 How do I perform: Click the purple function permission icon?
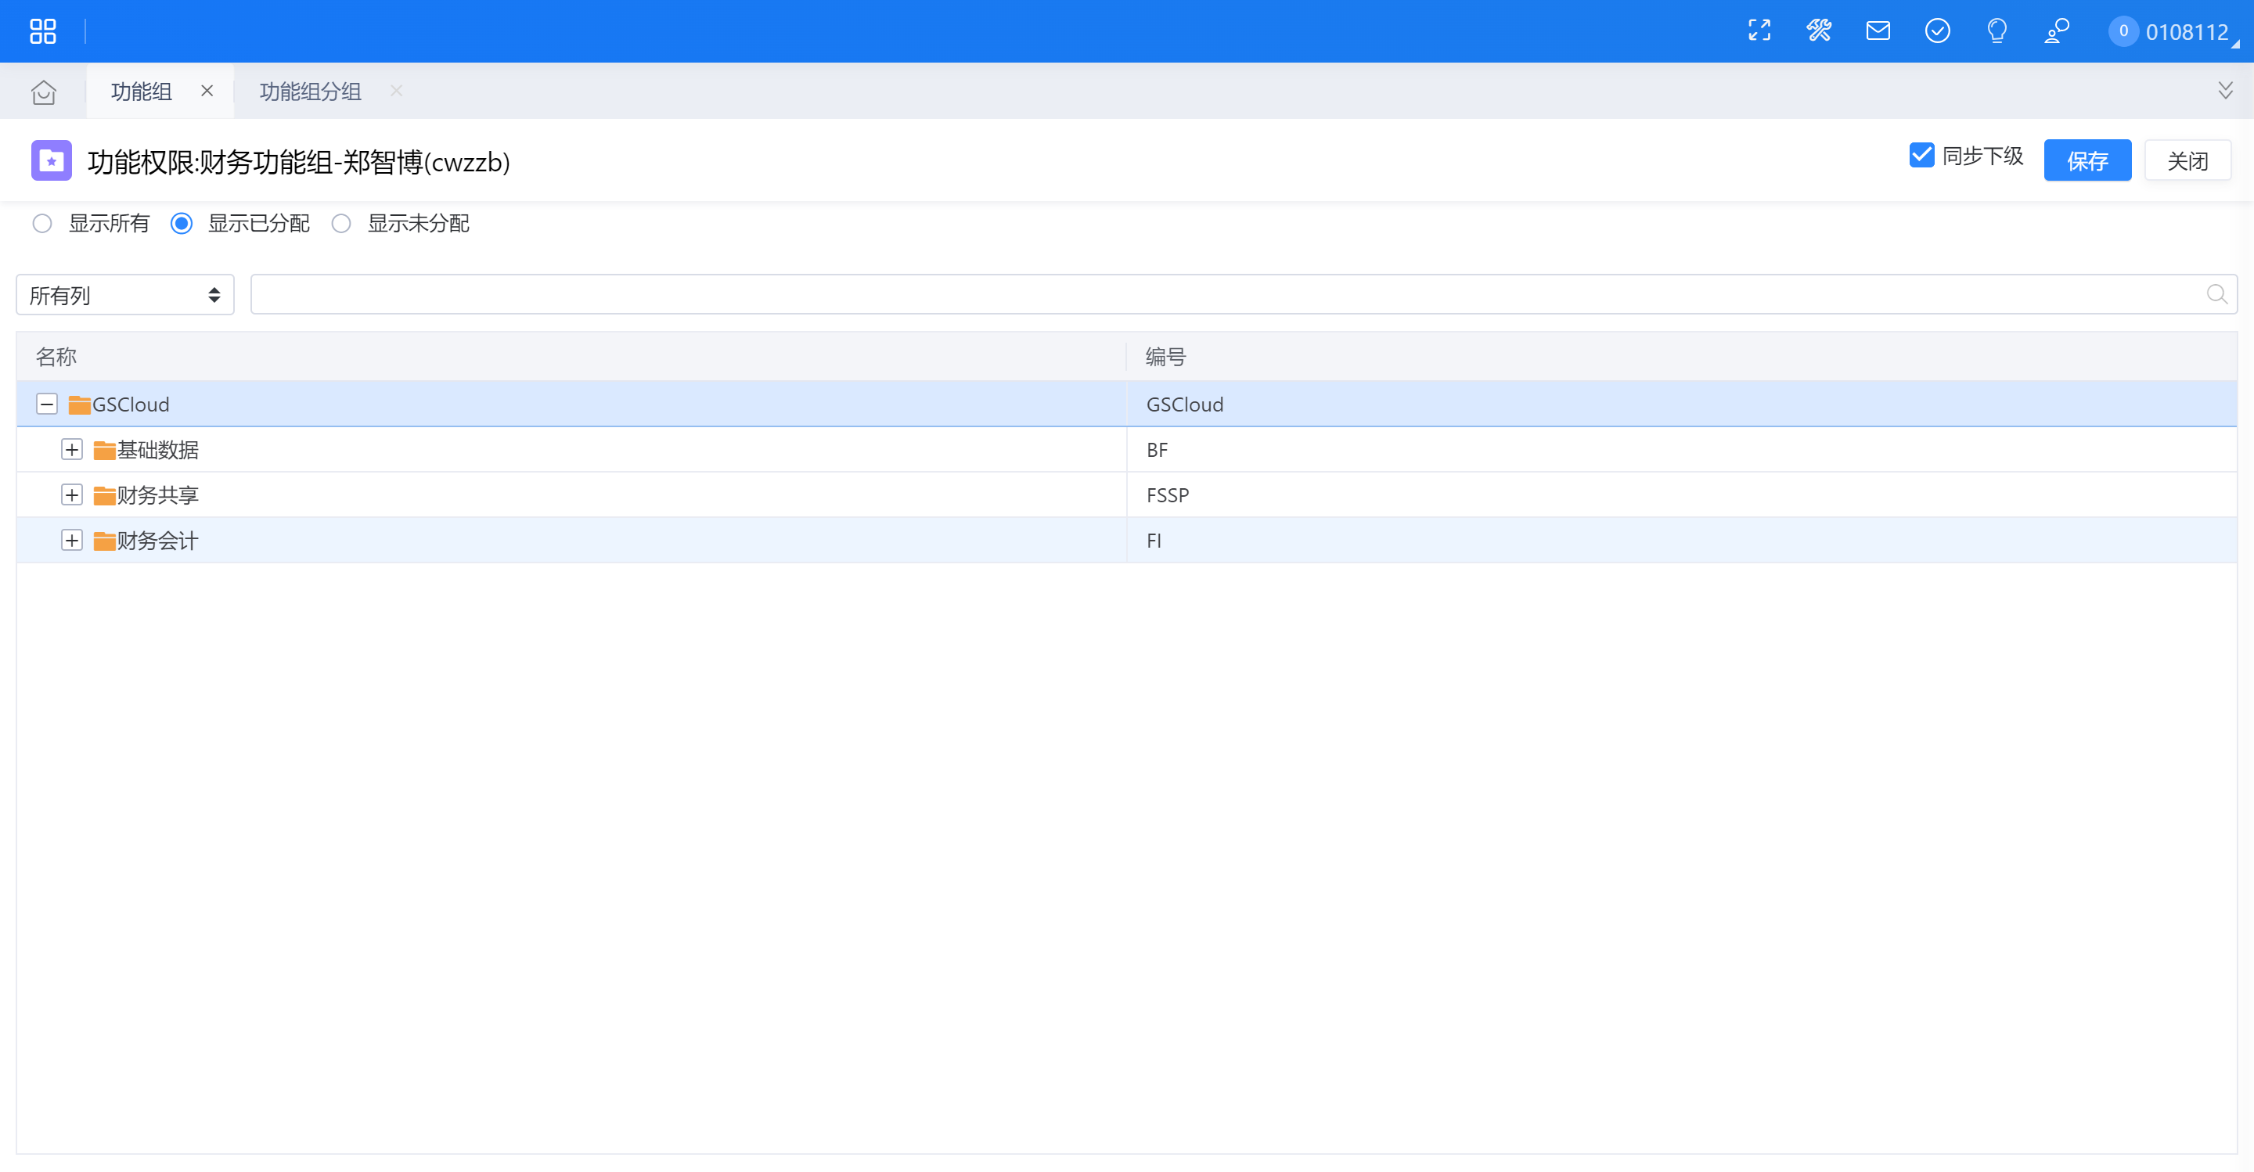[52, 161]
